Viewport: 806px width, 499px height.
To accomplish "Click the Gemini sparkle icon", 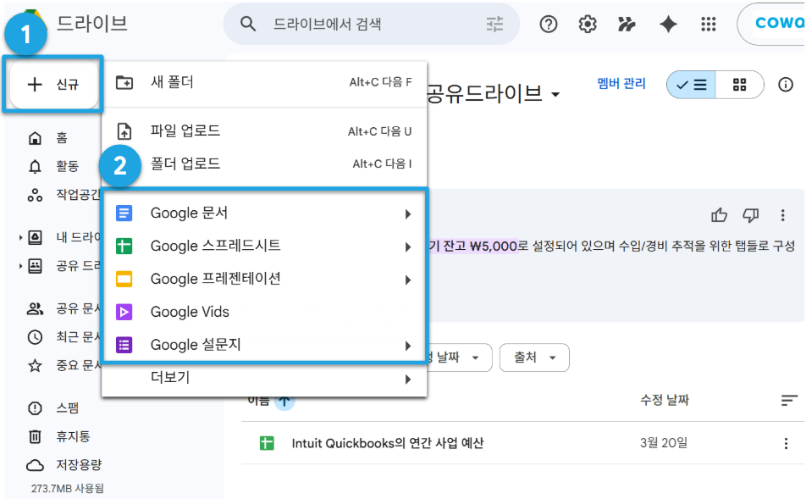I will coord(668,25).
